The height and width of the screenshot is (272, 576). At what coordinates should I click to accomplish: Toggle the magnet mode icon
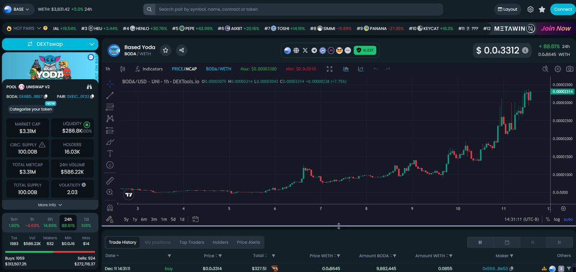coord(110,208)
